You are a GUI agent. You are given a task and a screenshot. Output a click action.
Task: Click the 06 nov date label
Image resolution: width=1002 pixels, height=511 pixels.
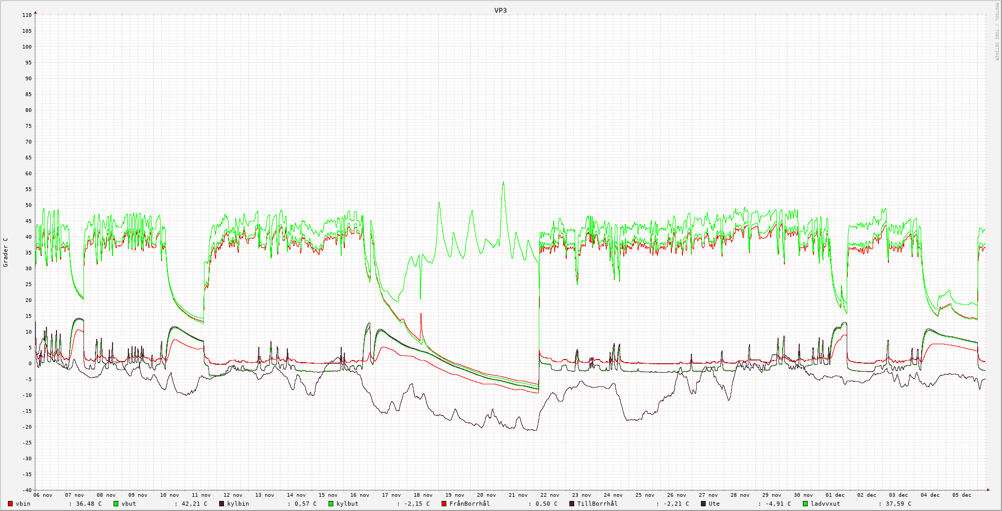[x=43, y=495]
